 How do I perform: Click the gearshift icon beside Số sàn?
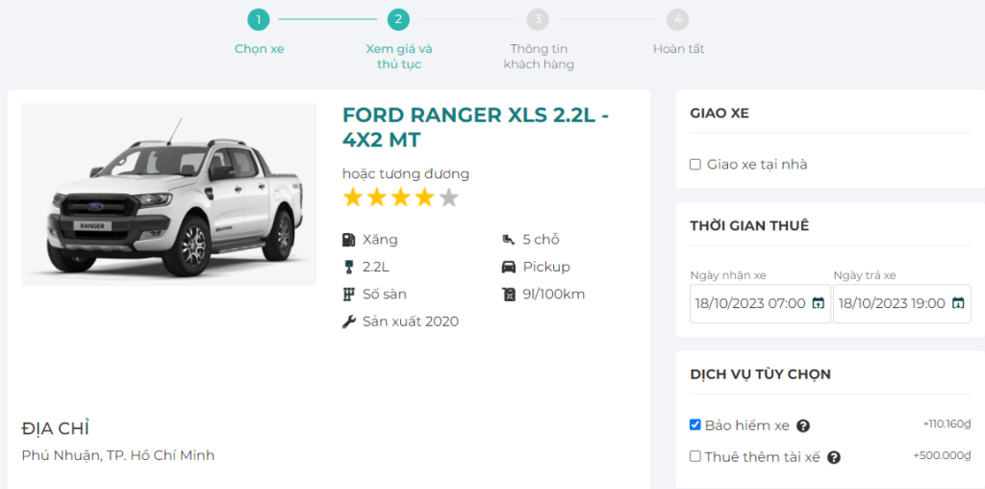click(348, 295)
